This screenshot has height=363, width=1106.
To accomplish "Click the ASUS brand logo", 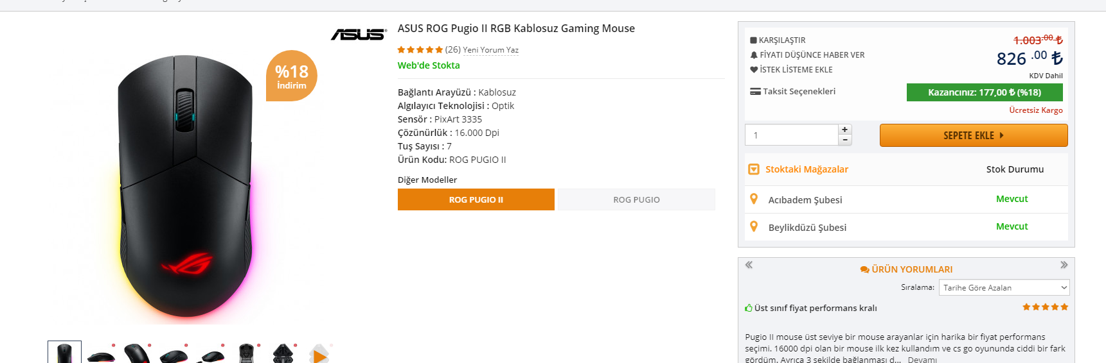I will pyautogui.click(x=359, y=34).
